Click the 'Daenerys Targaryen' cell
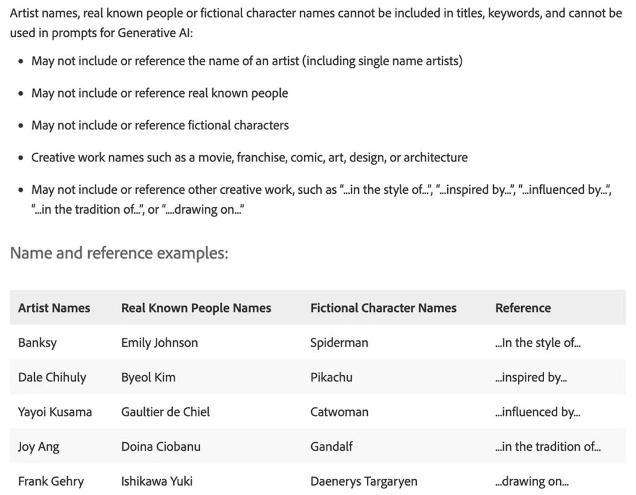Screen dimensions: 636x495 pyautogui.click(x=364, y=481)
